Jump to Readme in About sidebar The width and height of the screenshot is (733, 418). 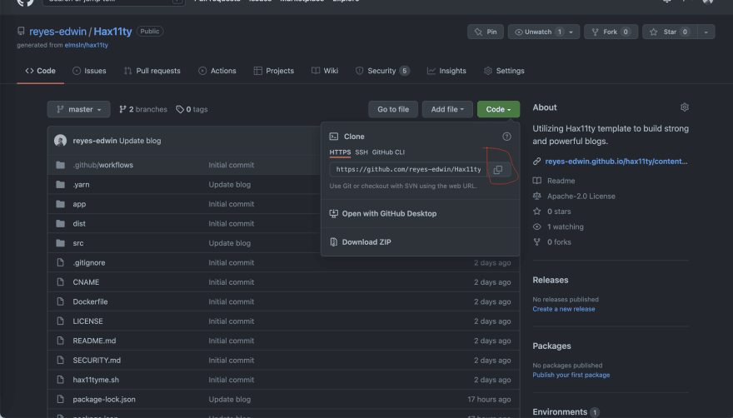pyautogui.click(x=554, y=181)
